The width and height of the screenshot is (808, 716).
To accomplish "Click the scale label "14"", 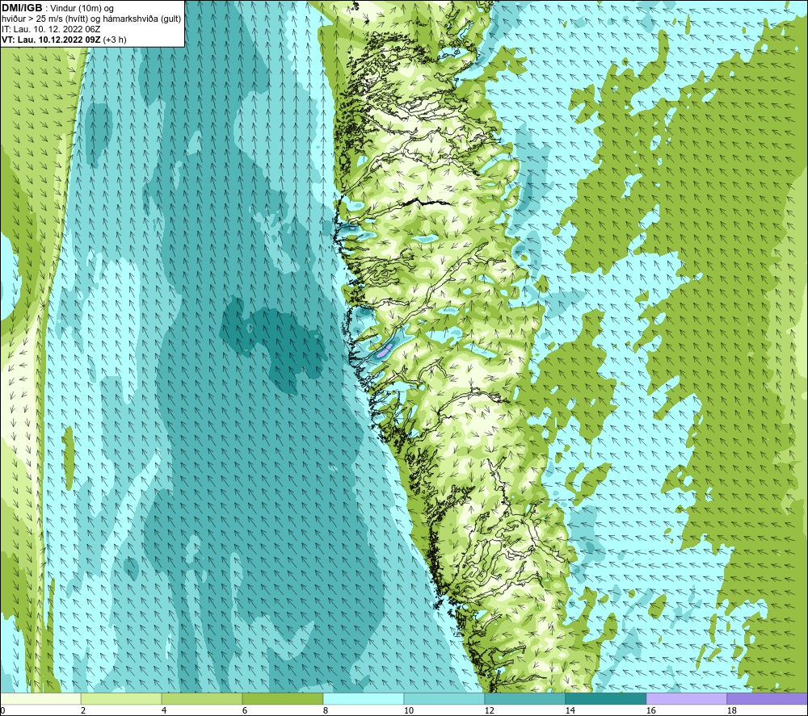I will [570, 710].
